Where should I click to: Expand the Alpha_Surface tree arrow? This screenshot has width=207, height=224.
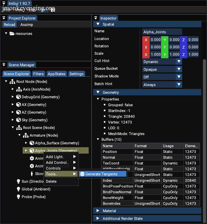[x=26, y=143]
